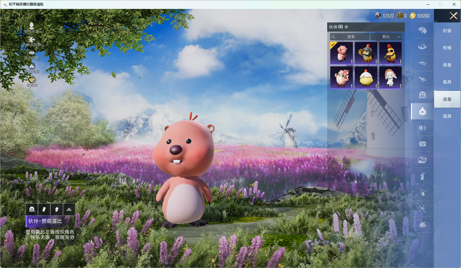Expand the action bar with up chevron
This screenshot has width=461, height=268.
point(69,209)
